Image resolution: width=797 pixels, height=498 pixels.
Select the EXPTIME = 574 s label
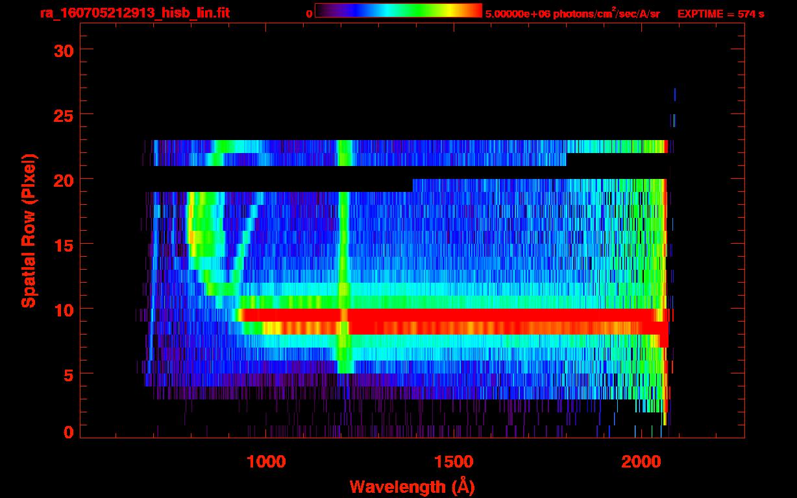[x=720, y=14]
